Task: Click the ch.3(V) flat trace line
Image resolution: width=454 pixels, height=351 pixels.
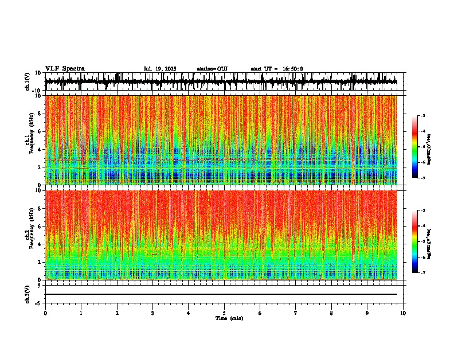Action: [221, 294]
